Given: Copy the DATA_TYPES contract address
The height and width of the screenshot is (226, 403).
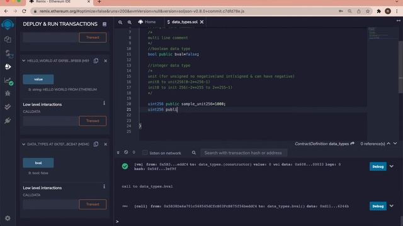Looking at the screenshot, I should 96,144.
